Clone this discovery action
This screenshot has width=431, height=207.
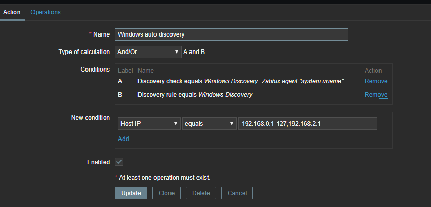[x=166, y=193]
